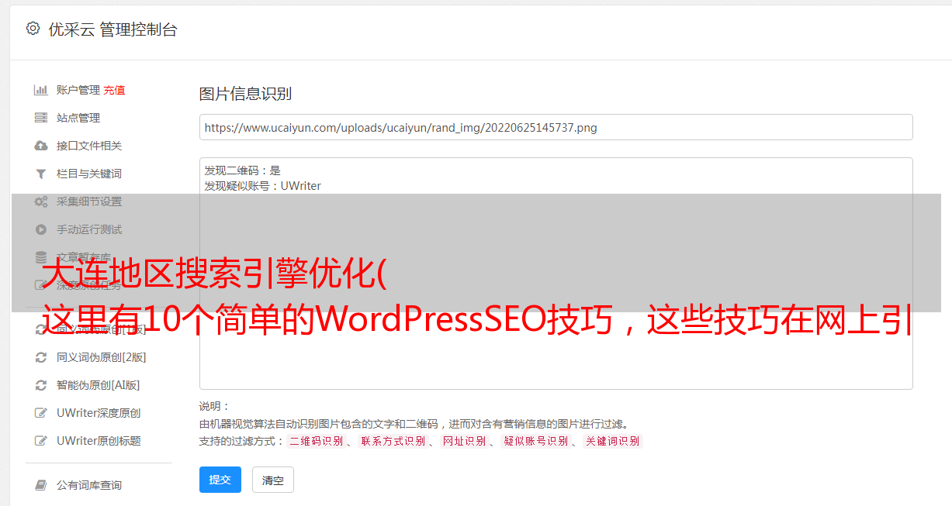Click the 清空 clear button
The height and width of the screenshot is (506, 952).
273,480
